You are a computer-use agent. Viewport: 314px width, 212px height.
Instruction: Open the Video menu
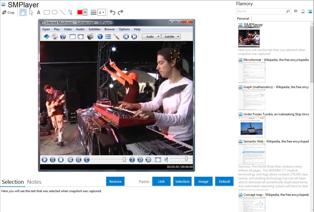[68, 29]
